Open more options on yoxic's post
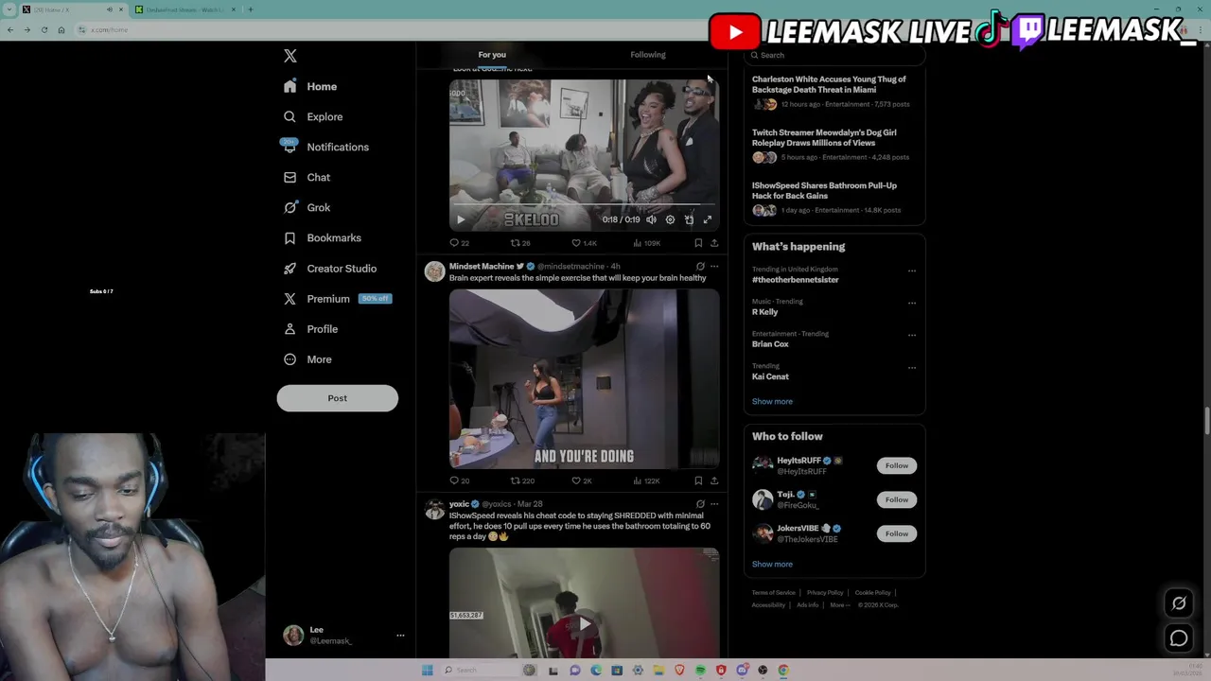This screenshot has height=681, width=1211. (x=714, y=504)
